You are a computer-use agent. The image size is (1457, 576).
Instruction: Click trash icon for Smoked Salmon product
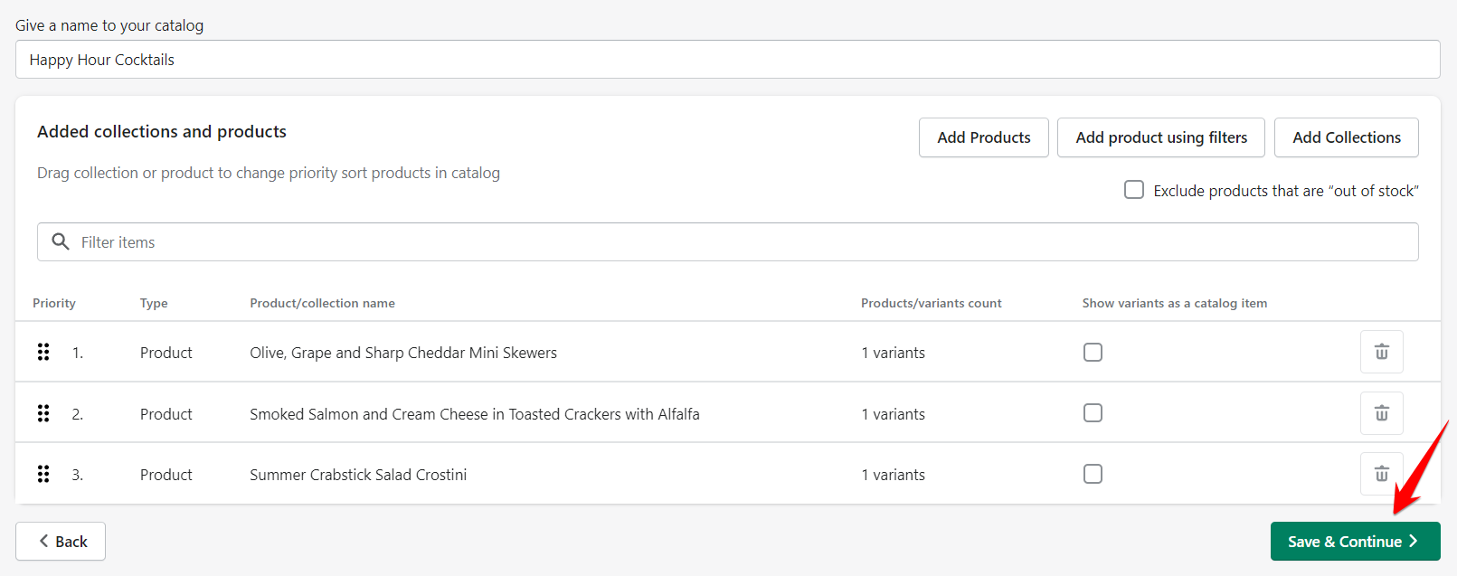pos(1381,413)
